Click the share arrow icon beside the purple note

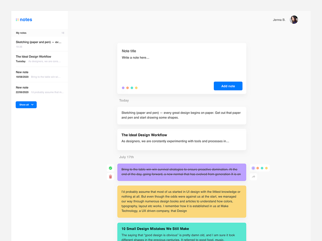pos(253,177)
